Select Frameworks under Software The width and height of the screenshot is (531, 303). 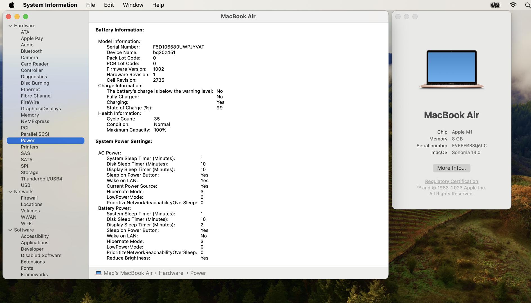click(34, 275)
